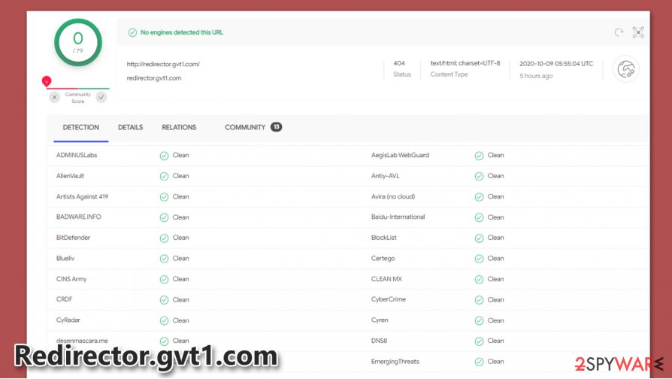Image resolution: width=672 pixels, height=379 pixels.
Task: Click the green check beside No engines detected
Action: 132,32
